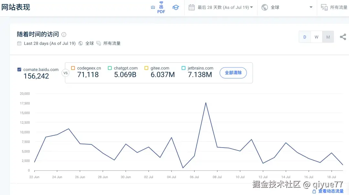Click the lock icon beside 查看动态流量
The image size is (349, 195).
click(314, 191)
